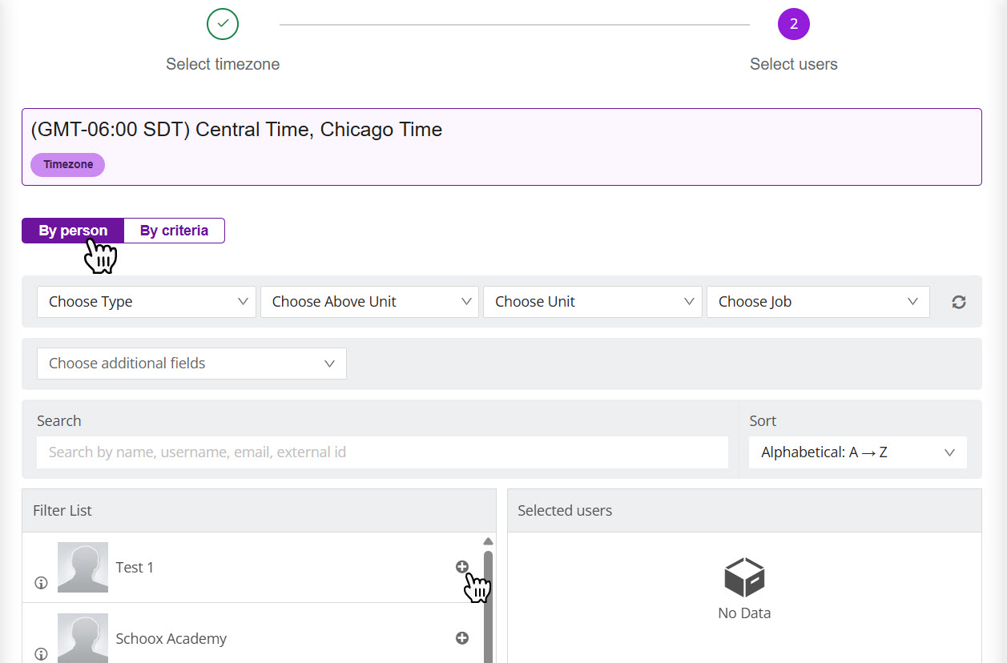Change the Alphabetical A to Z sort

pyautogui.click(x=857, y=452)
